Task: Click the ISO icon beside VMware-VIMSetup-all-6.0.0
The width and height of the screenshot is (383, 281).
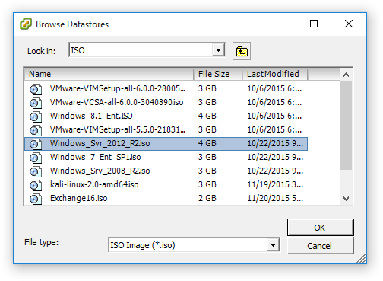Action: pyautogui.click(x=36, y=89)
